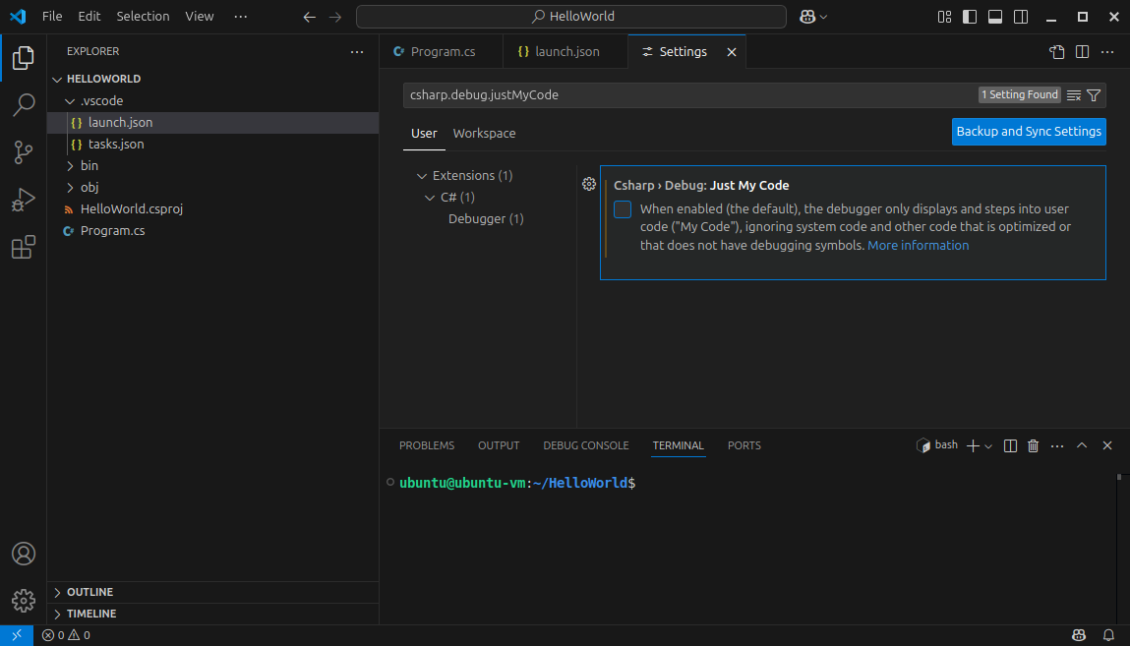Click the HelloWorld command center search box
This screenshot has width=1130, height=646.
click(x=570, y=17)
